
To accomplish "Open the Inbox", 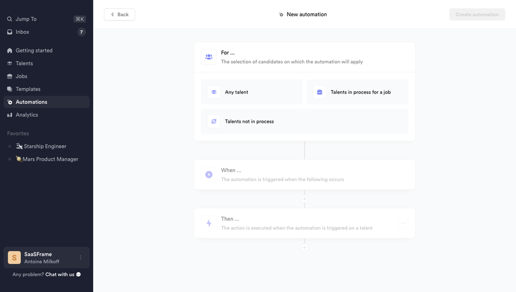I will [47, 32].
